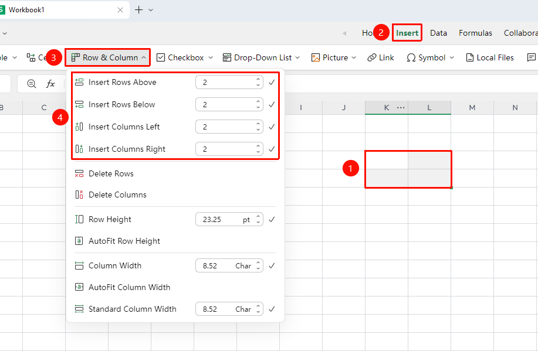This screenshot has width=538, height=351.
Task: Apply the Column Width value checkmark
Action: click(272, 265)
